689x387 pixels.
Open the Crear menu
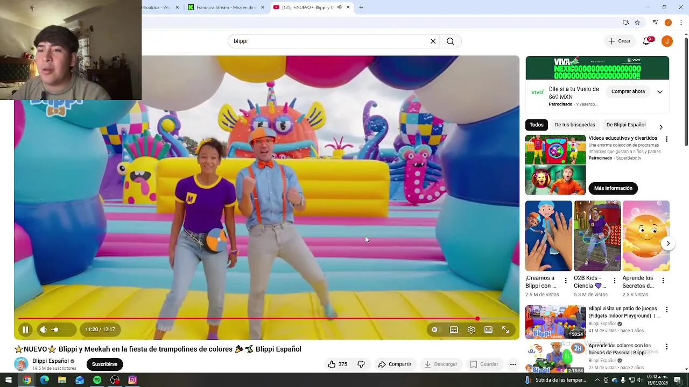pyautogui.click(x=620, y=41)
